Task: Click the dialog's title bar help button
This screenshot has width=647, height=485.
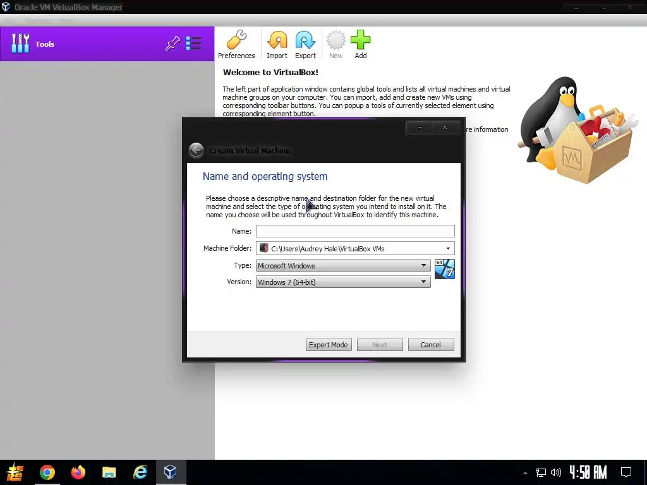Action: click(420, 128)
